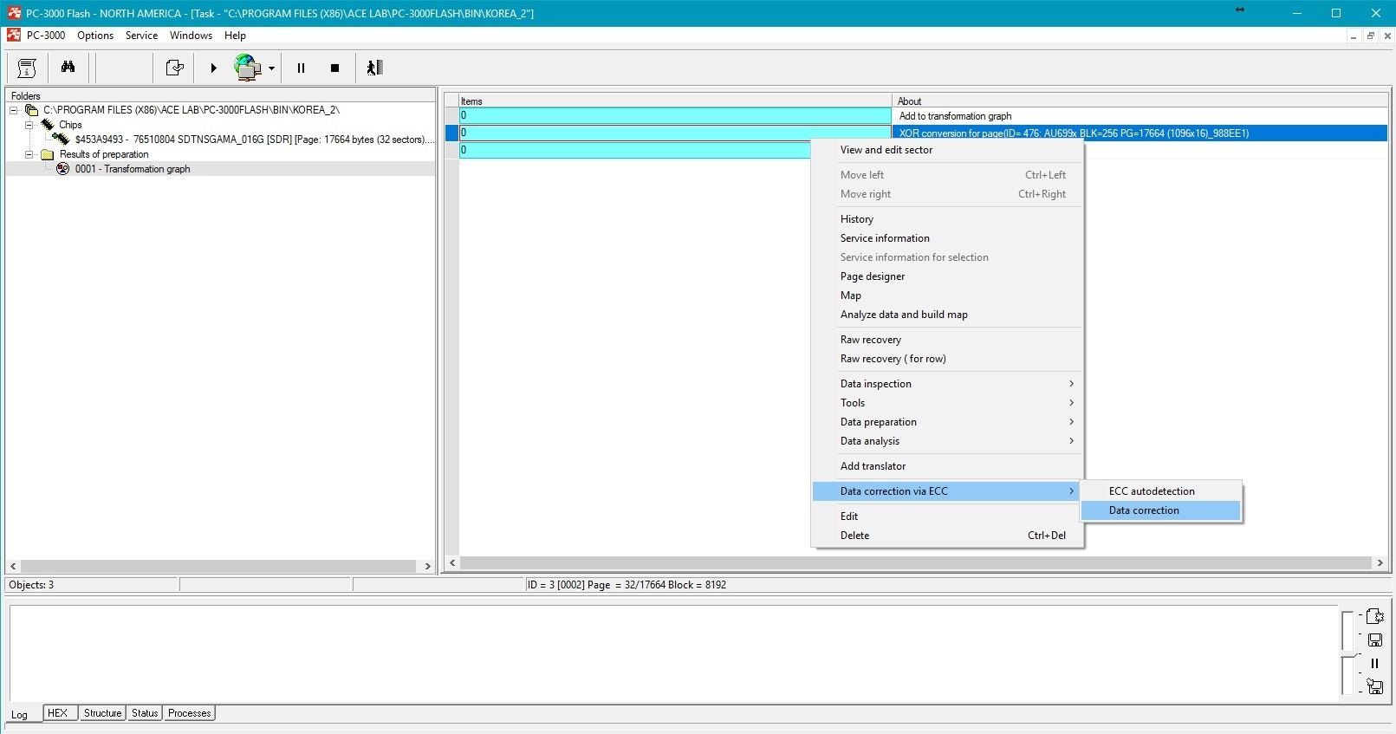Click the toolbar pause button
Viewport: 1396px width, 734px height.
(301, 68)
